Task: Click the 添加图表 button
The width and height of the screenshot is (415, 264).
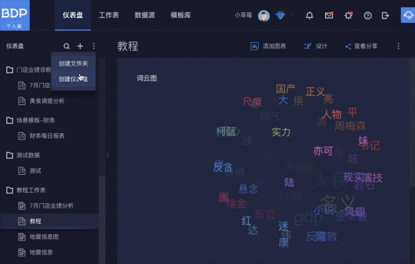Action: (268, 46)
